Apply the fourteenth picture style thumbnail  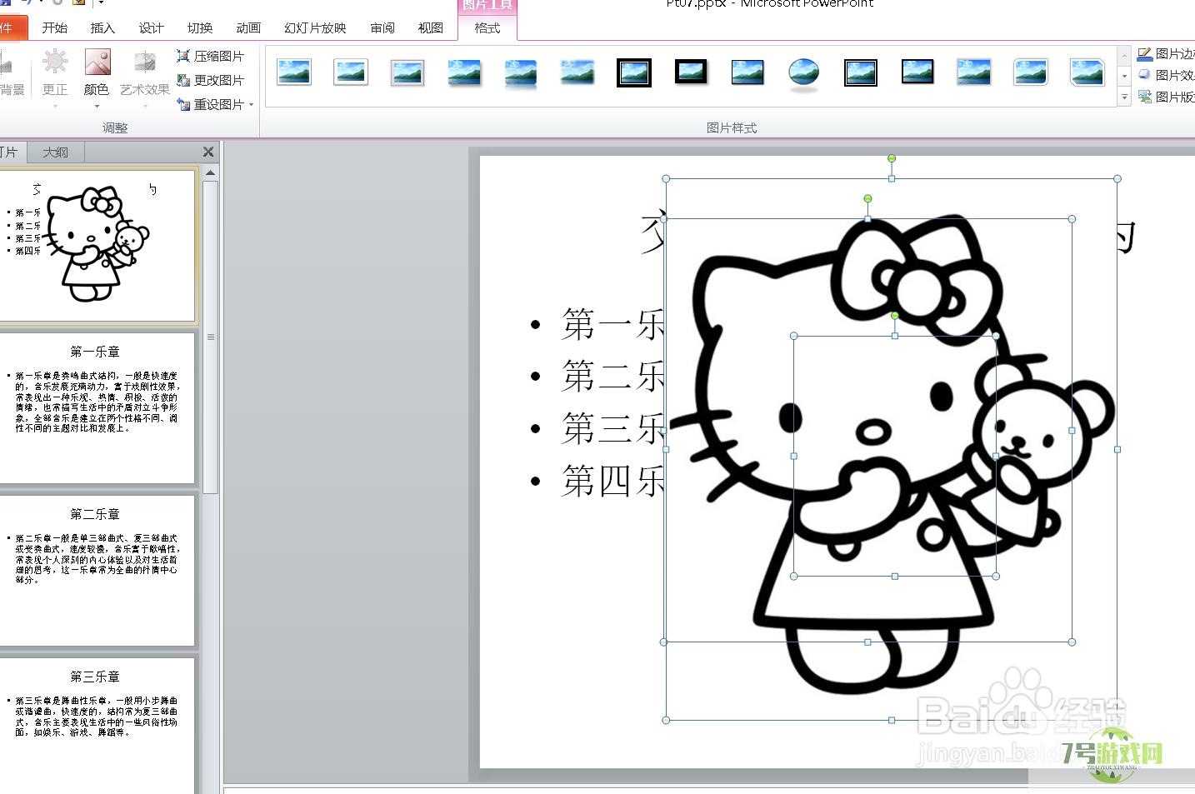click(x=1031, y=72)
